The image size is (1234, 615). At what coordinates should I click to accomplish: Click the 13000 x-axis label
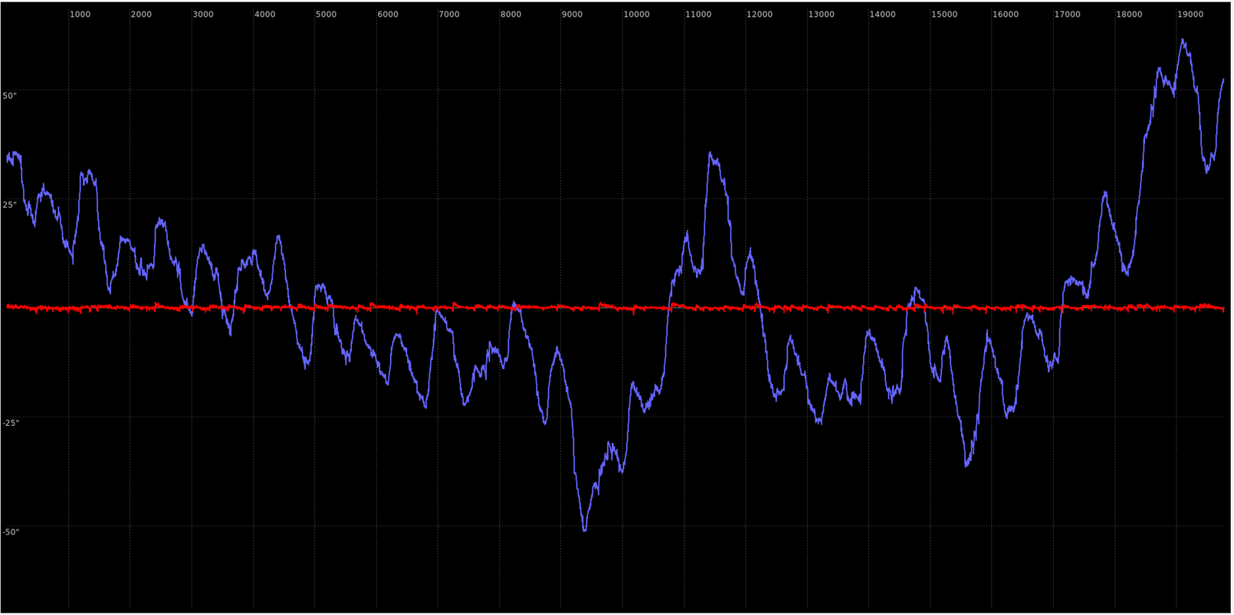pos(822,15)
